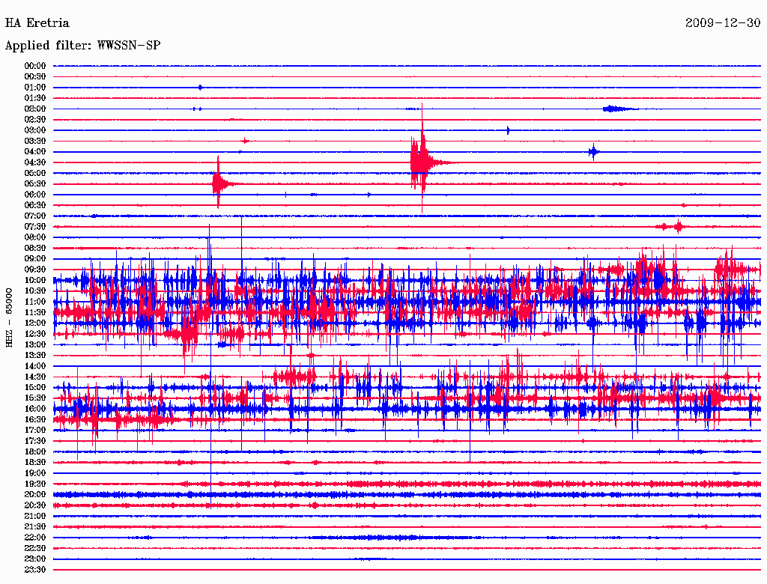Select the 16:00 time label
This screenshot has height=584, width=767.
34,409
